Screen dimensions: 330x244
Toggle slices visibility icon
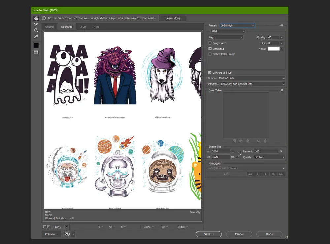click(x=36, y=52)
